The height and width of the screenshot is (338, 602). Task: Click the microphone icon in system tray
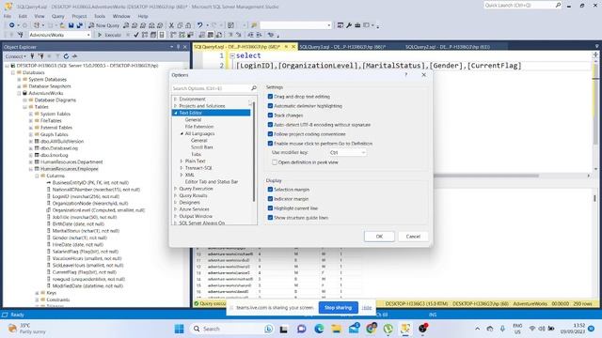pyautogui.click(x=502, y=329)
